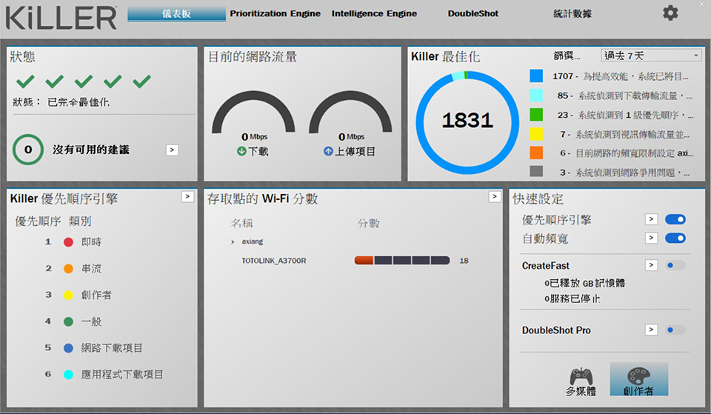This screenshot has height=414, width=711.
Task: Click the cyan 應用程式下載項目 priority dot
Action: [x=68, y=375]
